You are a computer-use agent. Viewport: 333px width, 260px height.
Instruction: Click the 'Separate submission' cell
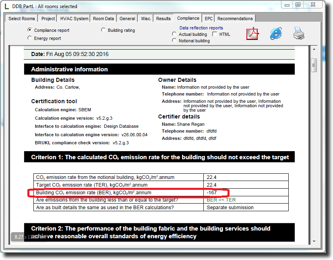pyautogui.click(x=246, y=208)
